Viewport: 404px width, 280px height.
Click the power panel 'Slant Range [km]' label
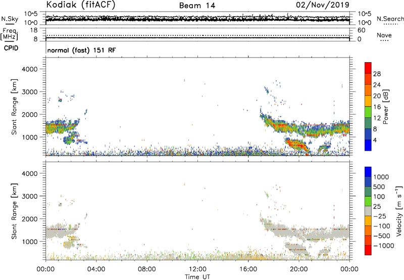click(x=14, y=107)
